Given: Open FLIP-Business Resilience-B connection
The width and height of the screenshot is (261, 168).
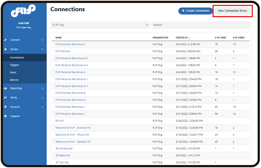Looking at the screenshot, I should 70,93.
